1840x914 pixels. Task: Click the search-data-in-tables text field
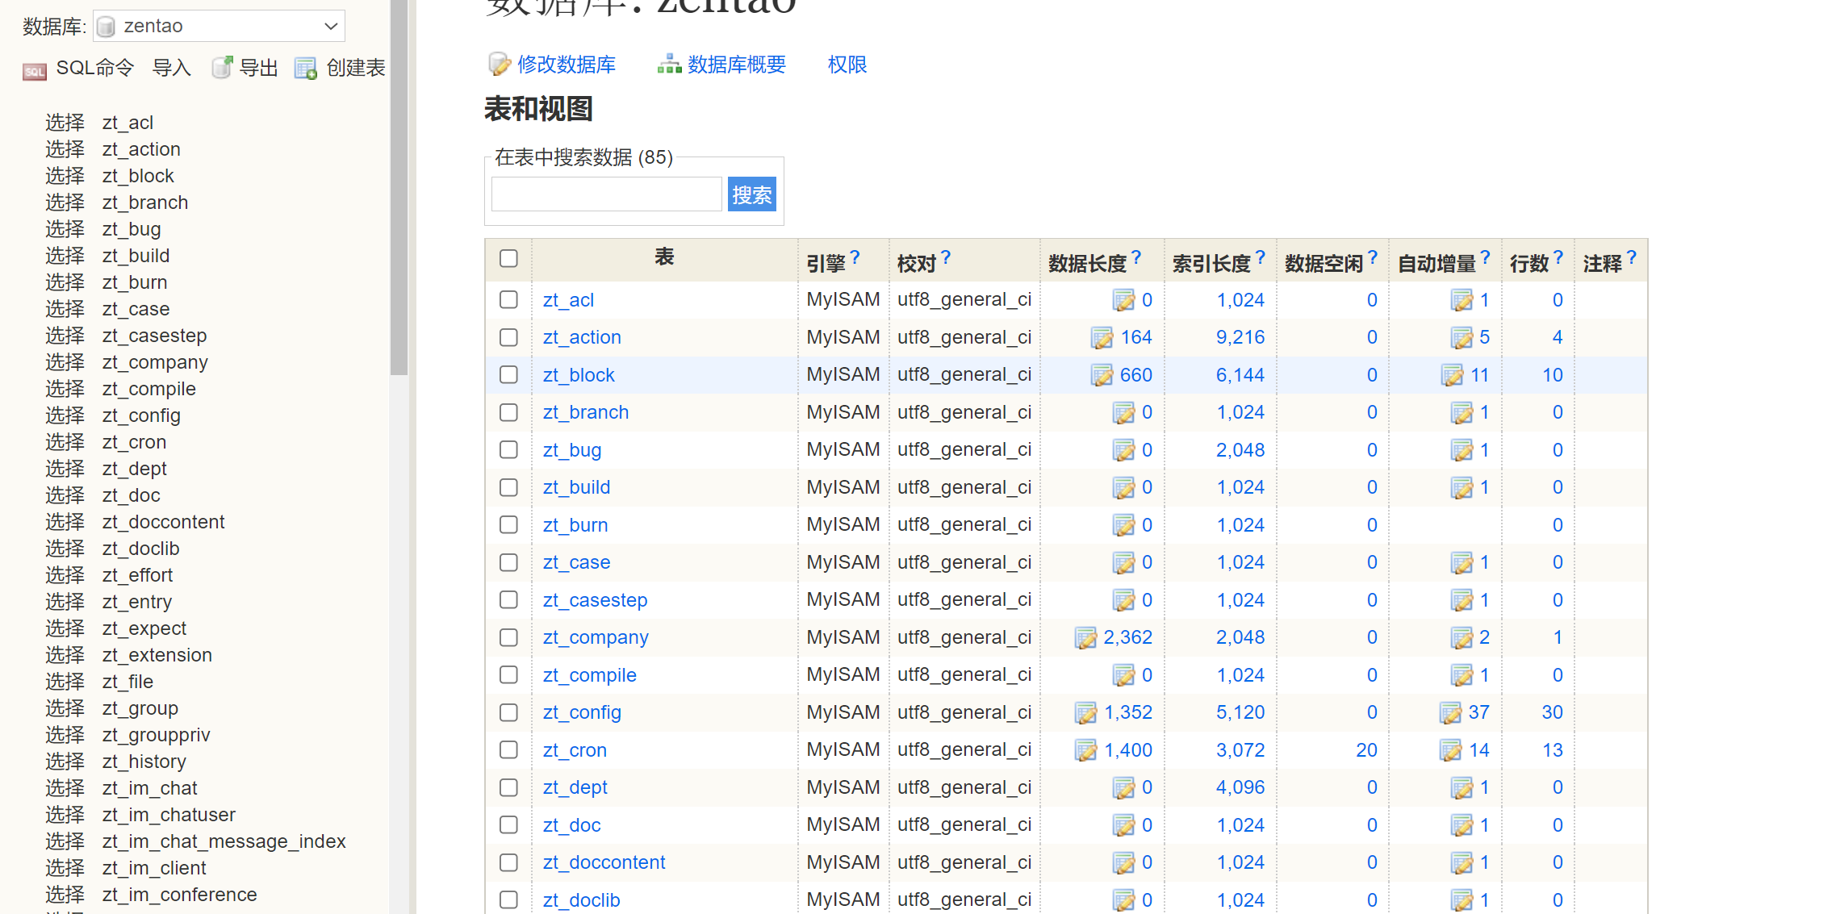[x=606, y=194]
